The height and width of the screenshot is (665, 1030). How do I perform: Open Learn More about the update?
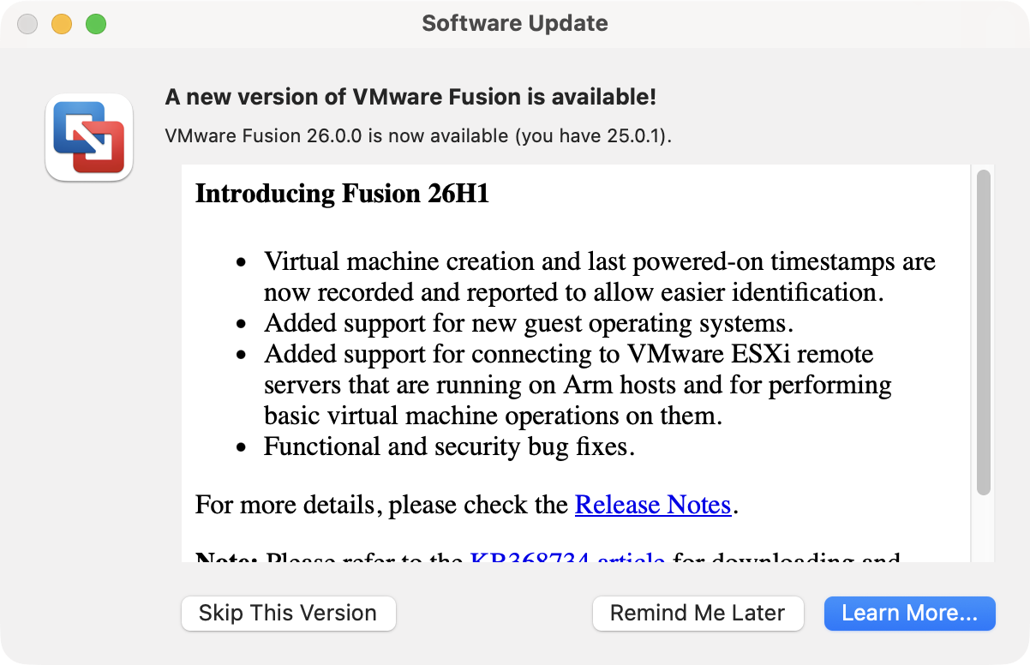(909, 614)
